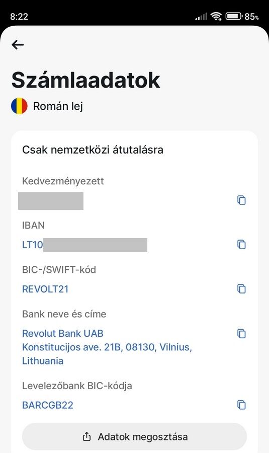This screenshot has height=453, width=269.
Task: Click the share icon in Adatok megosztása
Action: pyautogui.click(x=86, y=436)
